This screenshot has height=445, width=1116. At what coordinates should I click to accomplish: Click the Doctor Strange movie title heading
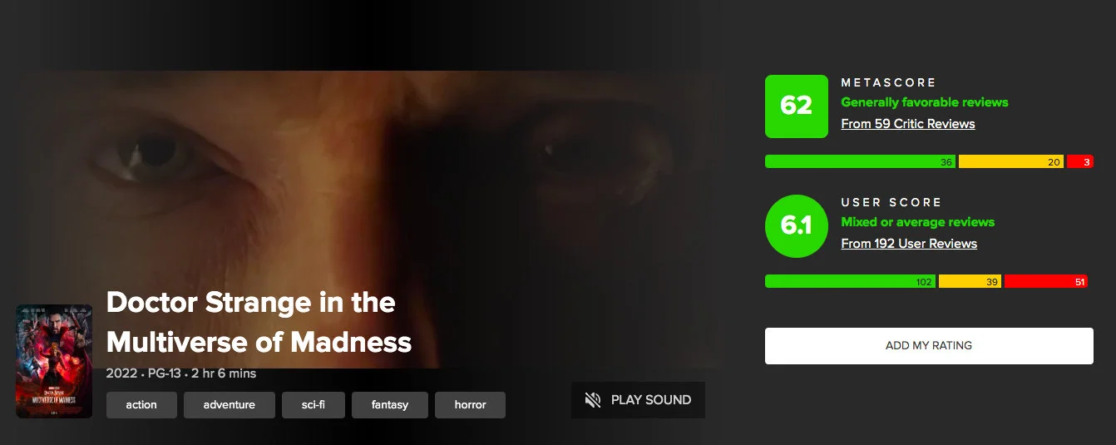tap(259, 322)
